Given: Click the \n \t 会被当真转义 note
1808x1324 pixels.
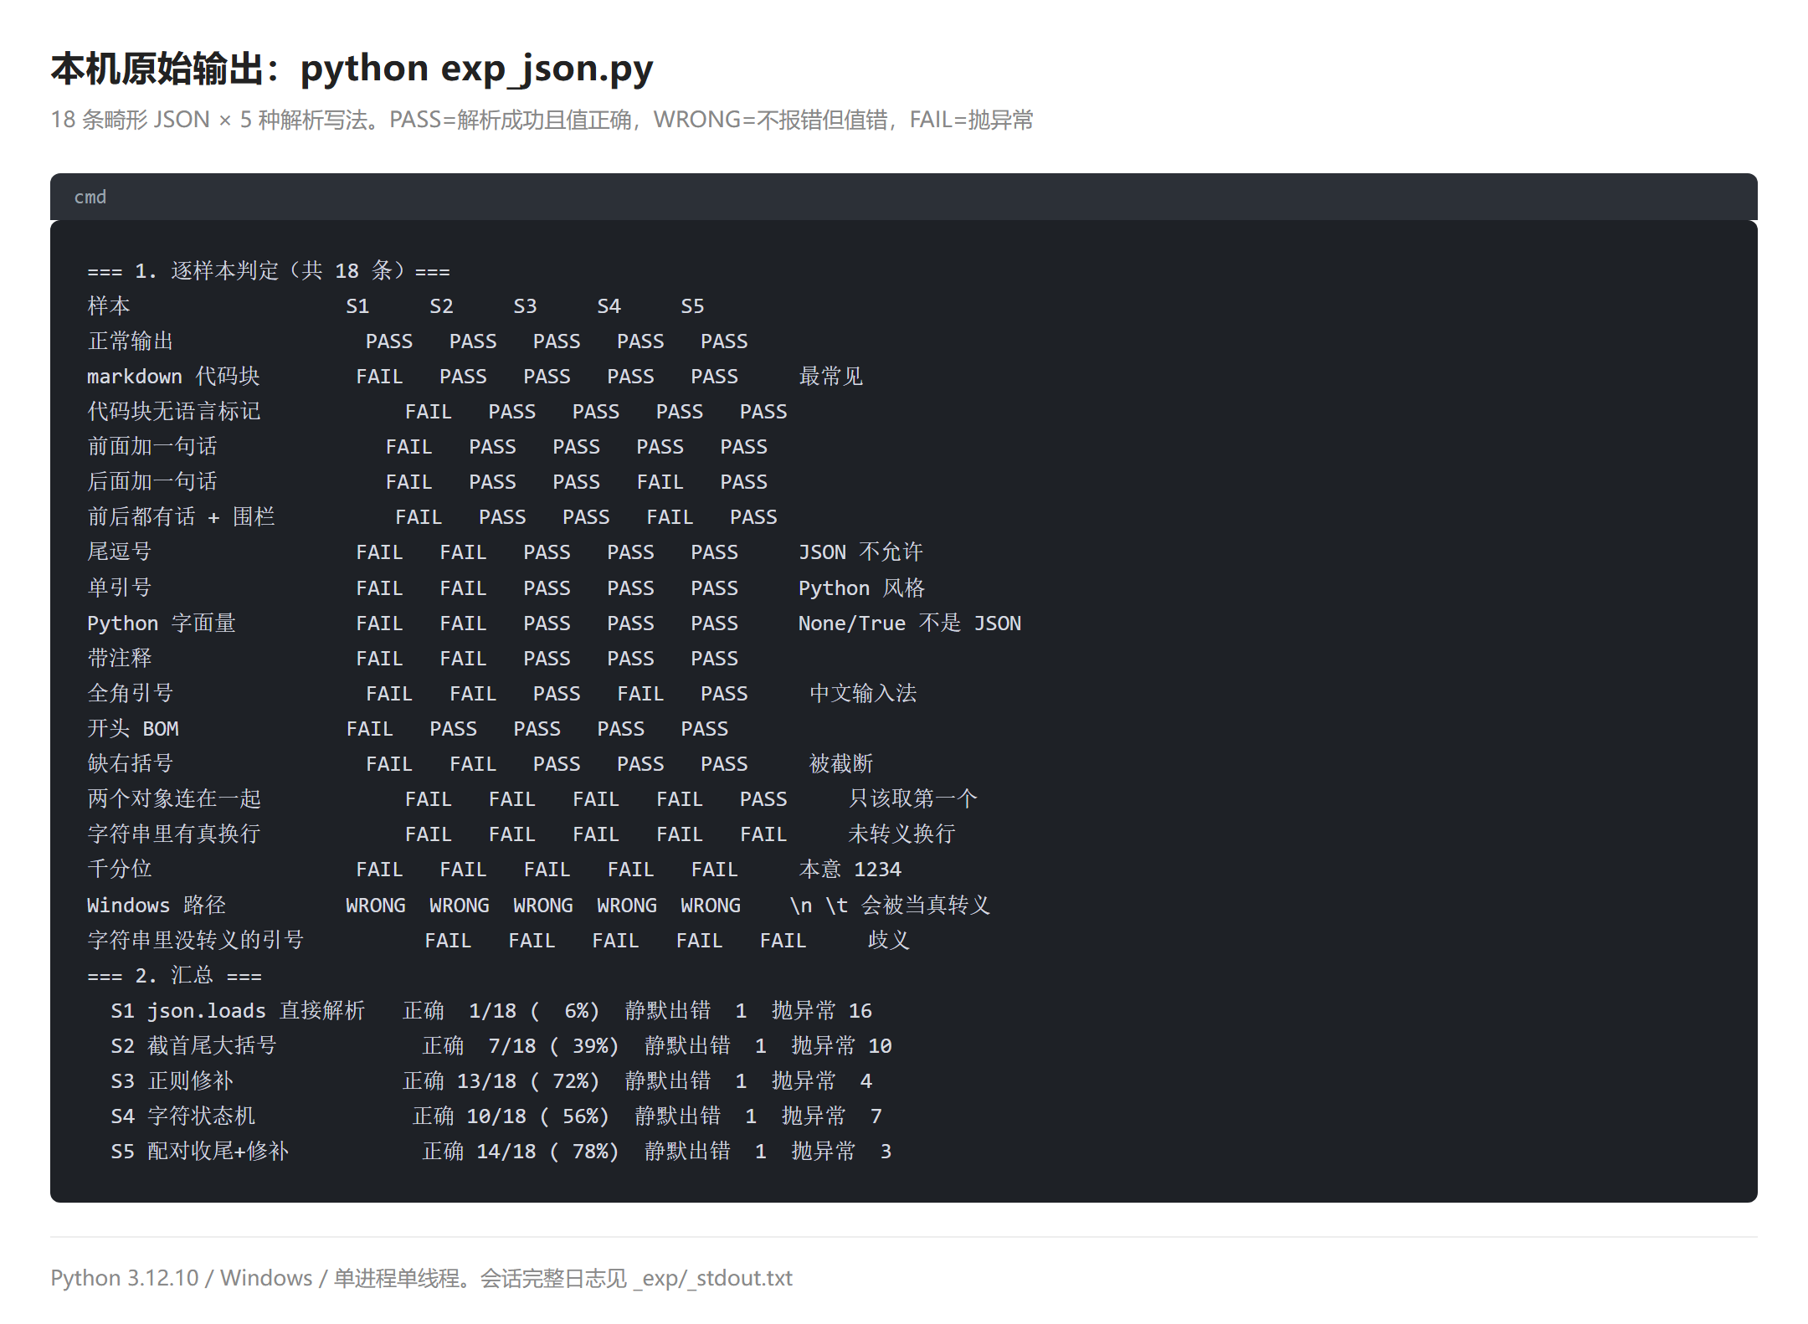Looking at the screenshot, I should [x=890, y=906].
